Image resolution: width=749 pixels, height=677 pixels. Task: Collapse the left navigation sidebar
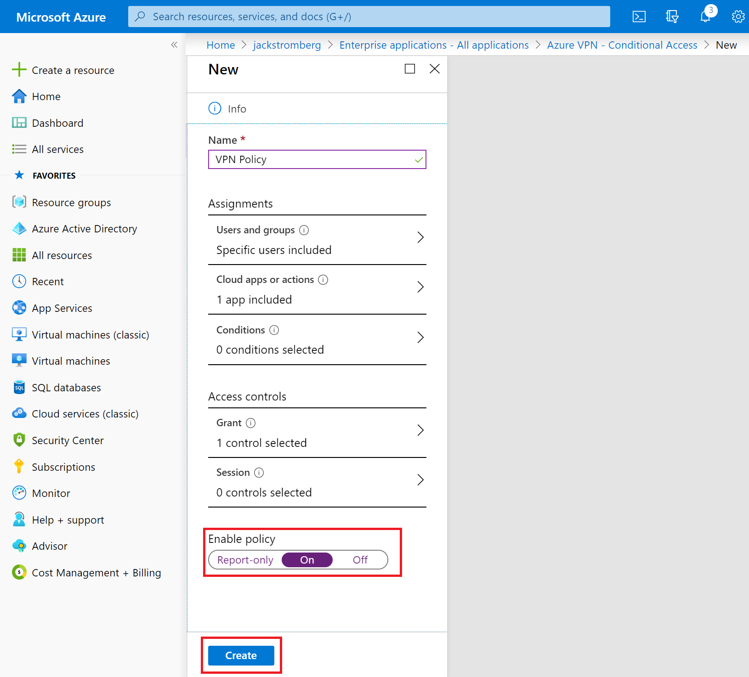[174, 45]
